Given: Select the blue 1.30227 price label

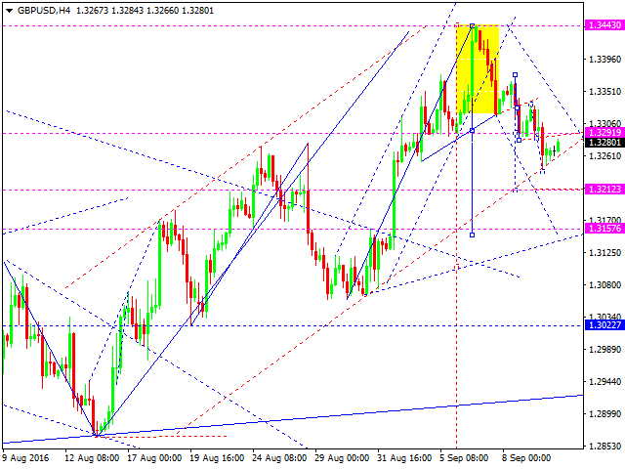Looking at the screenshot, I should [604, 325].
